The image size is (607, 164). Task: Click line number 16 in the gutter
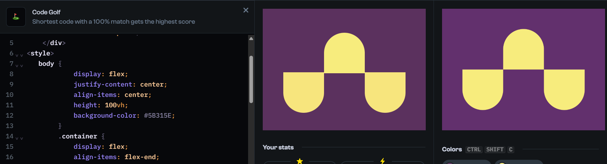pos(9,157)
